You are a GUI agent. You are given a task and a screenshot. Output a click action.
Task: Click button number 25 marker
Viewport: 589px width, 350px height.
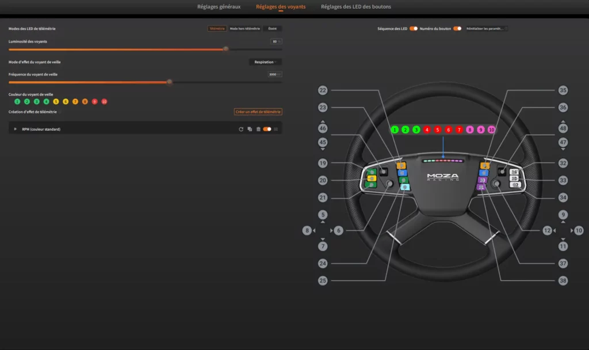pos(323,280)
